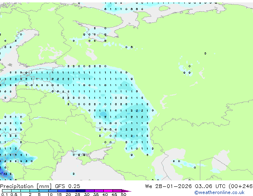The width and height of the screenshot is (253, 196).
Task: Click the legend label '50'
Action: click(123, 194)
